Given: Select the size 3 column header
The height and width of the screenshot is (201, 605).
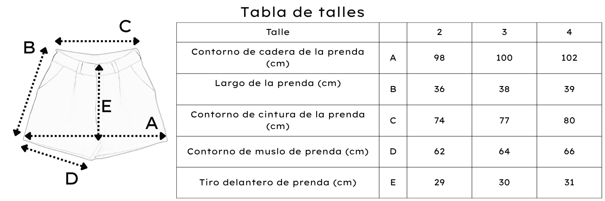Looking at the screenshot, I should tap(504, 32).
